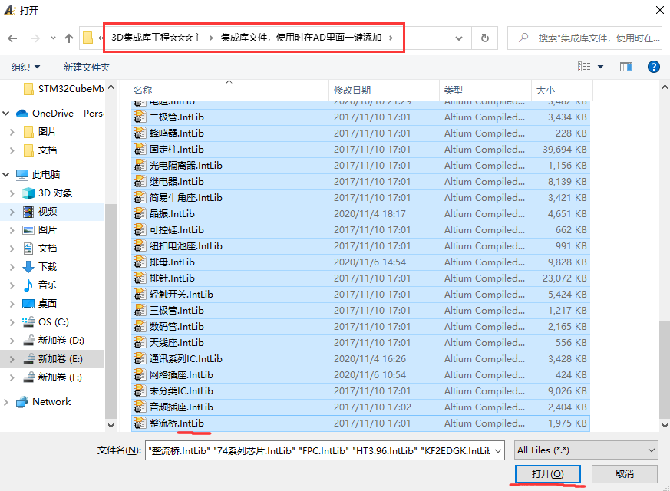This screenshot has width=670, height=491.
Task: Sort files by 类型 column header
Action: click(x=485, y=90)
